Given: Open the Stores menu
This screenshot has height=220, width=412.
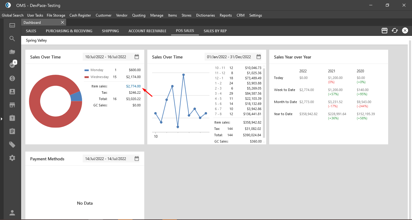Looking at the screenshot, I should pyautogui.click(x=187, y=15).
